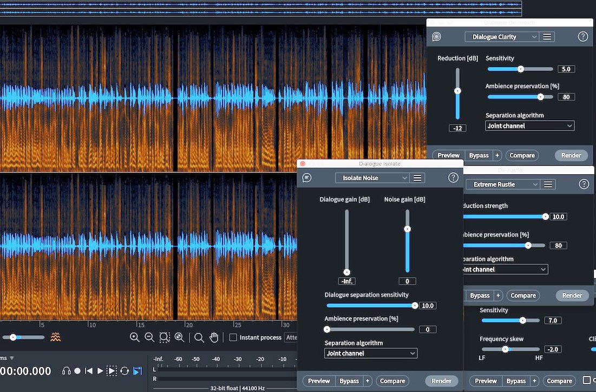Click the loop playback icon
This screenshot has width=596, height=392.
click(x=125, y=371)
